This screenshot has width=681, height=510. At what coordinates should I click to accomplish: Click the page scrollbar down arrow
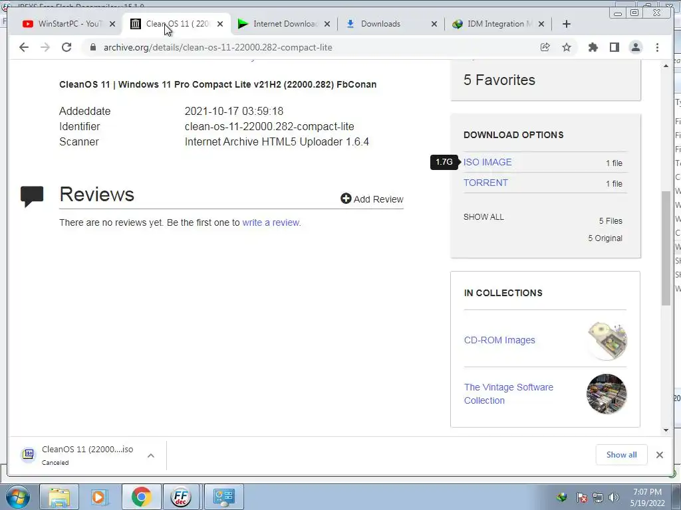pyautogui.click(x=666, y=430)
